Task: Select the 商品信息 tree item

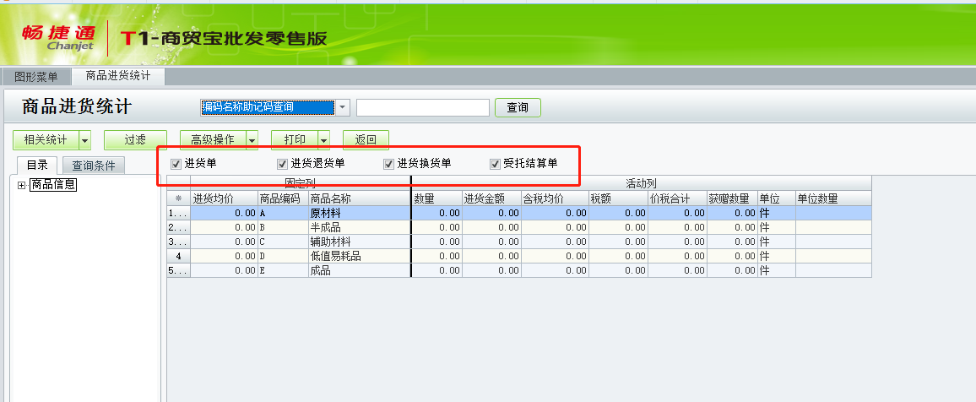Action: [53, 185]
